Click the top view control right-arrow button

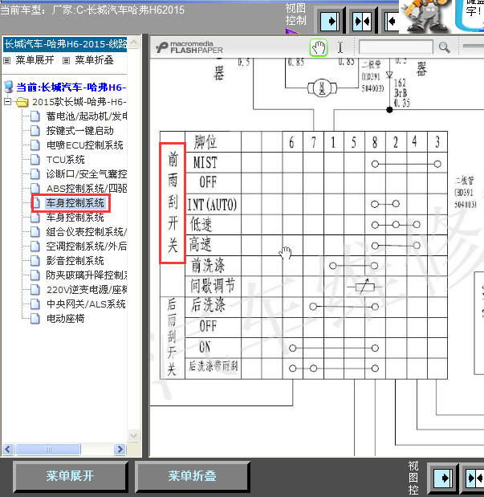tap(330, 22)
